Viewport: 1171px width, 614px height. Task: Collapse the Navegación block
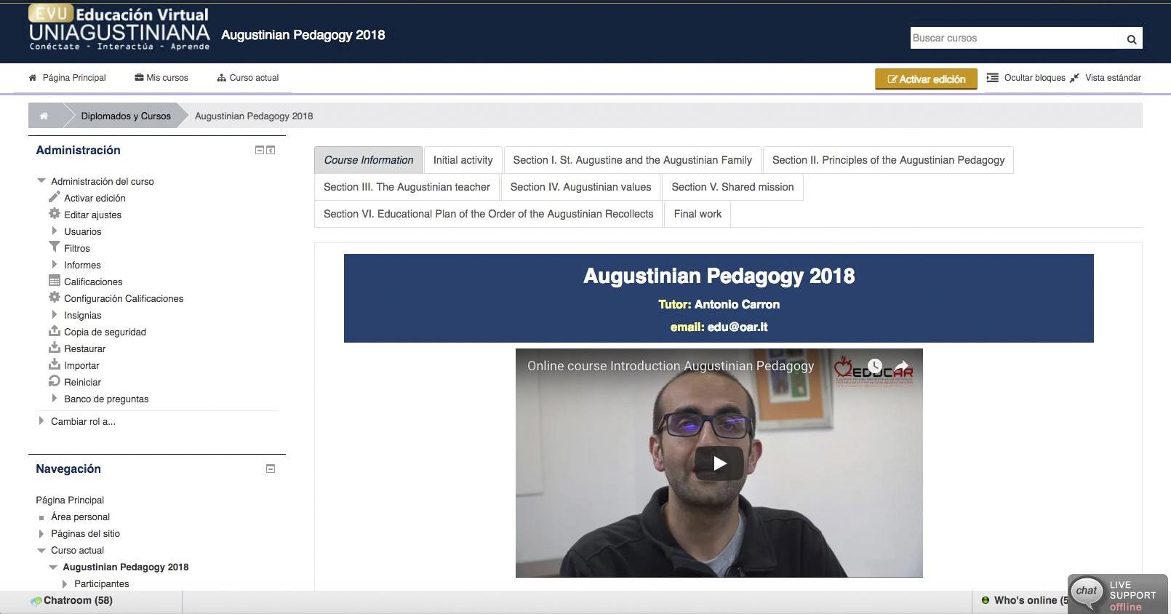pos(271,469)
